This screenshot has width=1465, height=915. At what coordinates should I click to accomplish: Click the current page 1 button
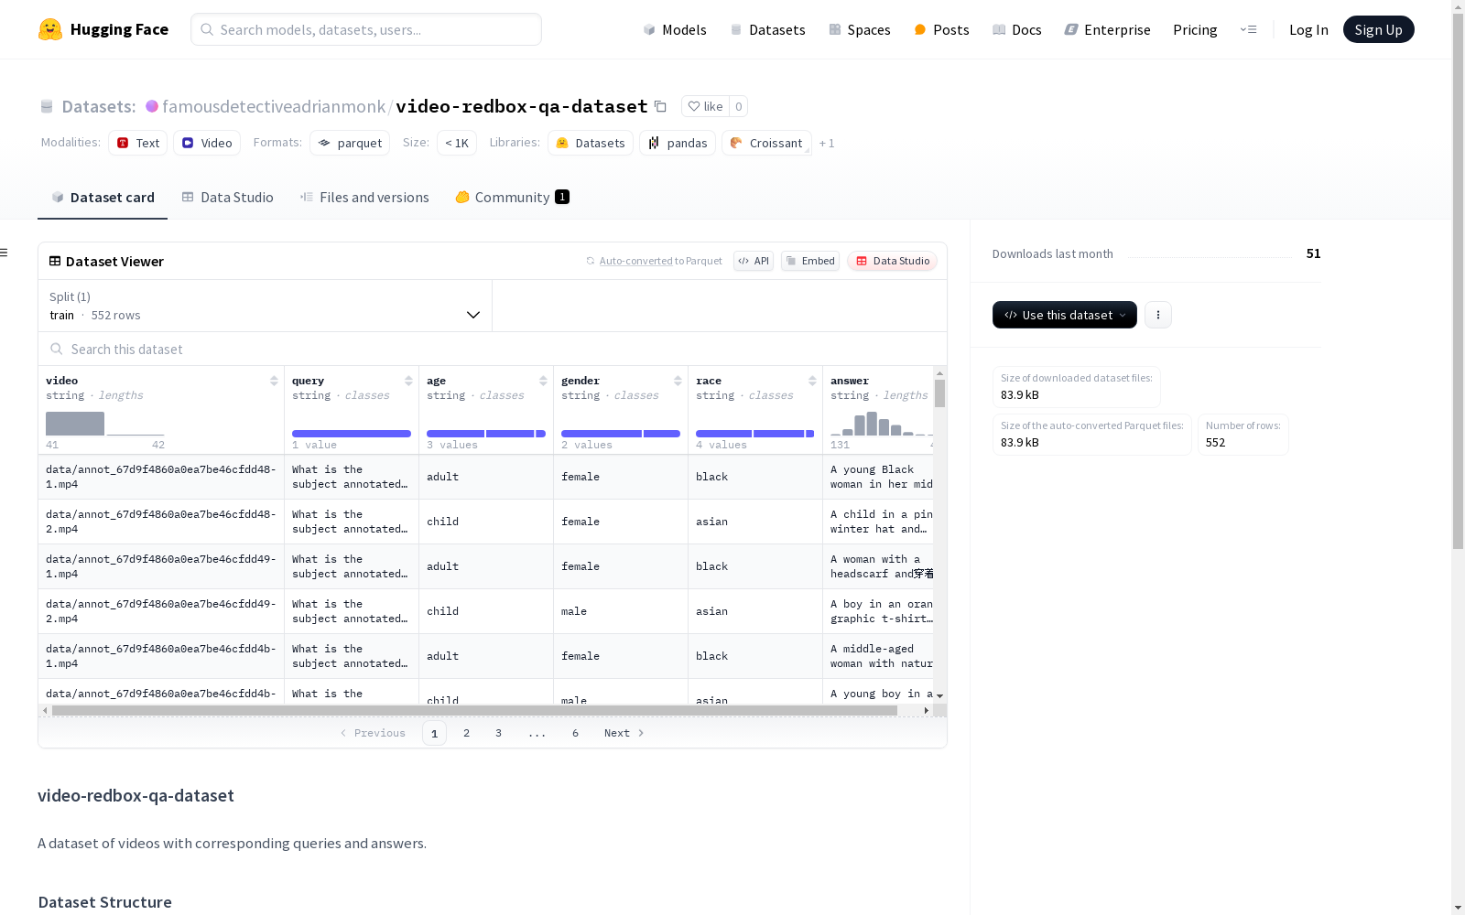pyautogui.click(x=434, y=733)
